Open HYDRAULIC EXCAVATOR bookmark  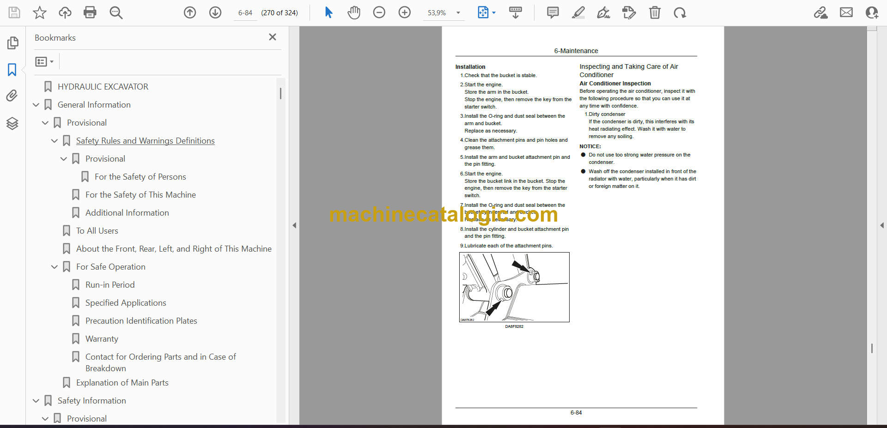tap(103, 87)
